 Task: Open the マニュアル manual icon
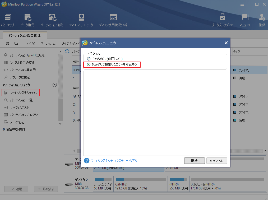pos(245,20)
